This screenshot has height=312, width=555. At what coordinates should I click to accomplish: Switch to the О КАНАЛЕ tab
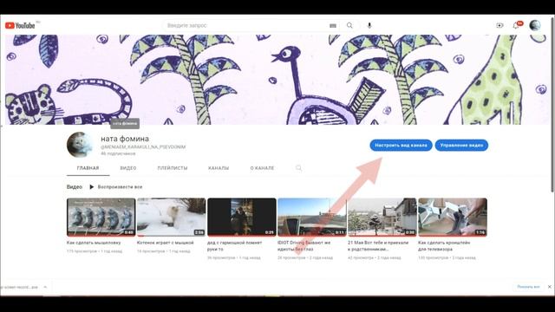[x=262, y=168]
